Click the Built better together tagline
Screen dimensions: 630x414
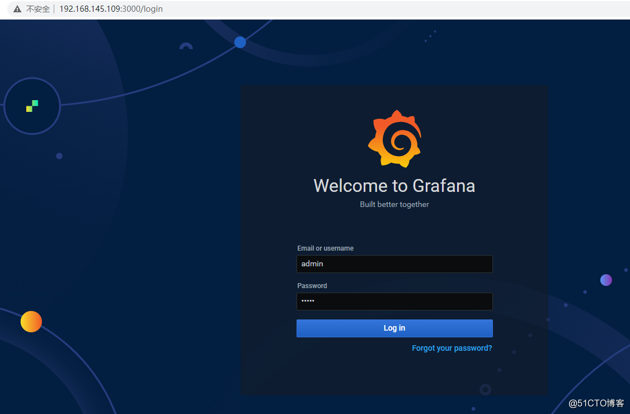tap(394, 204)
